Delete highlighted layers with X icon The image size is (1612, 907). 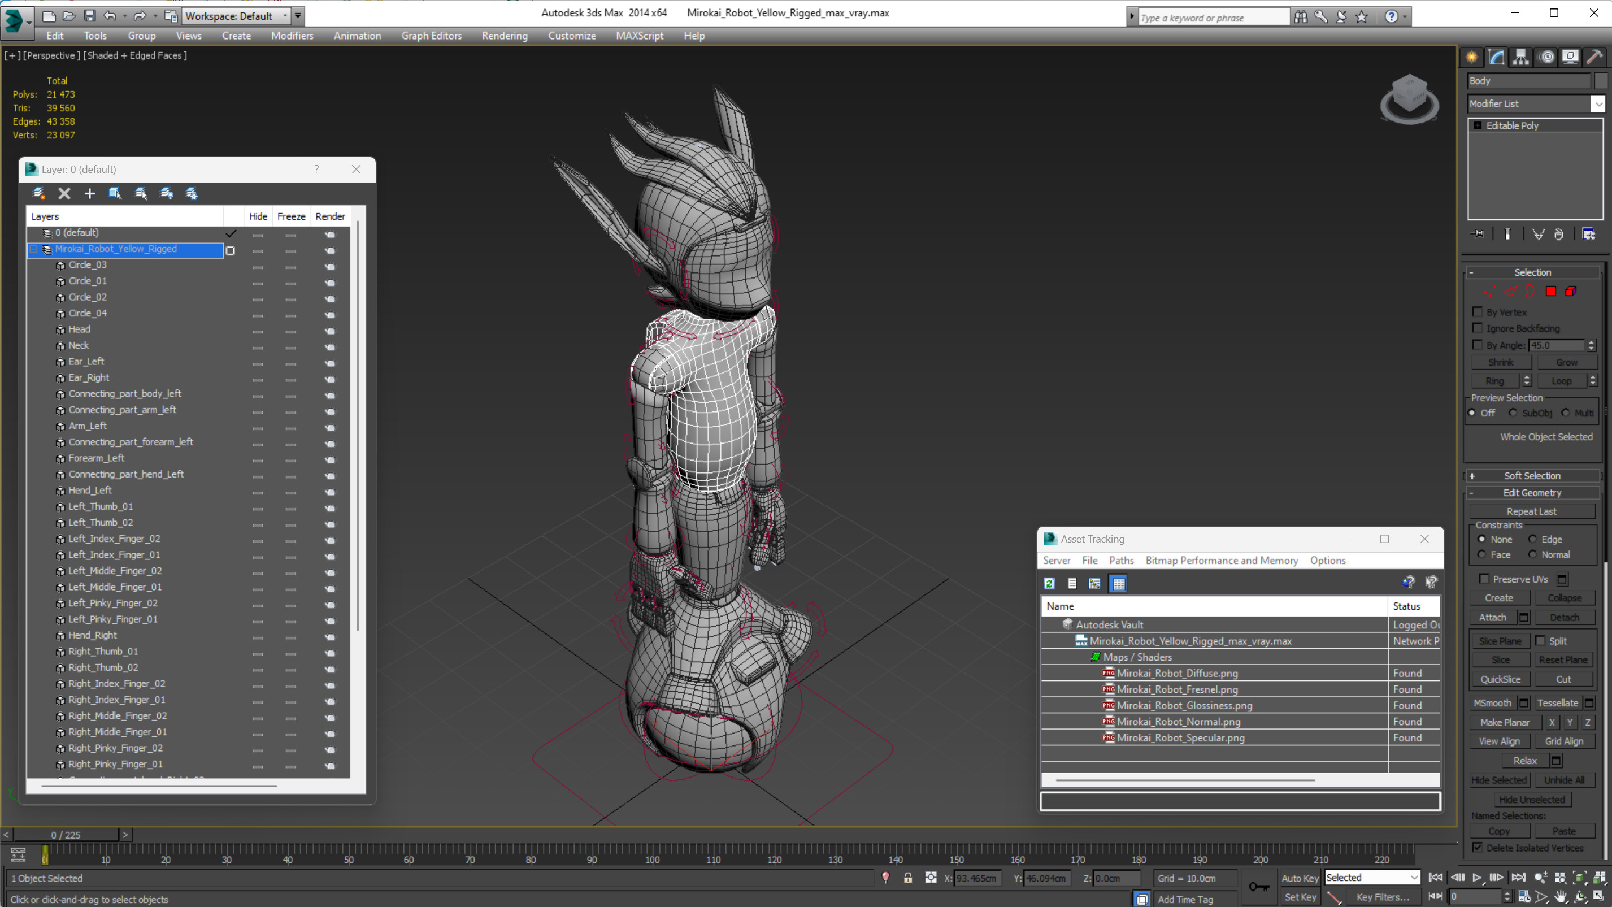pyautogui.click(x=64, y=193)
